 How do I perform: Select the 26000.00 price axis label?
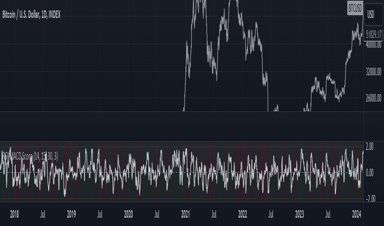point(373,98)
